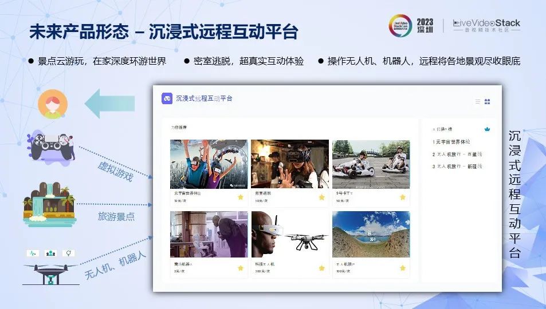Screen dimensions: 546x309
Task: Click the purple gamepad app logo
Action: (167, 98)
